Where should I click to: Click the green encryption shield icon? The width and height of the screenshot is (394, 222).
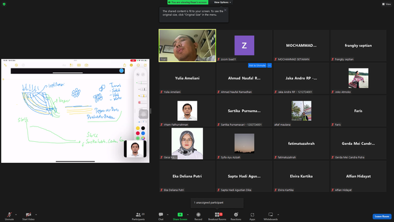[4, 4]
